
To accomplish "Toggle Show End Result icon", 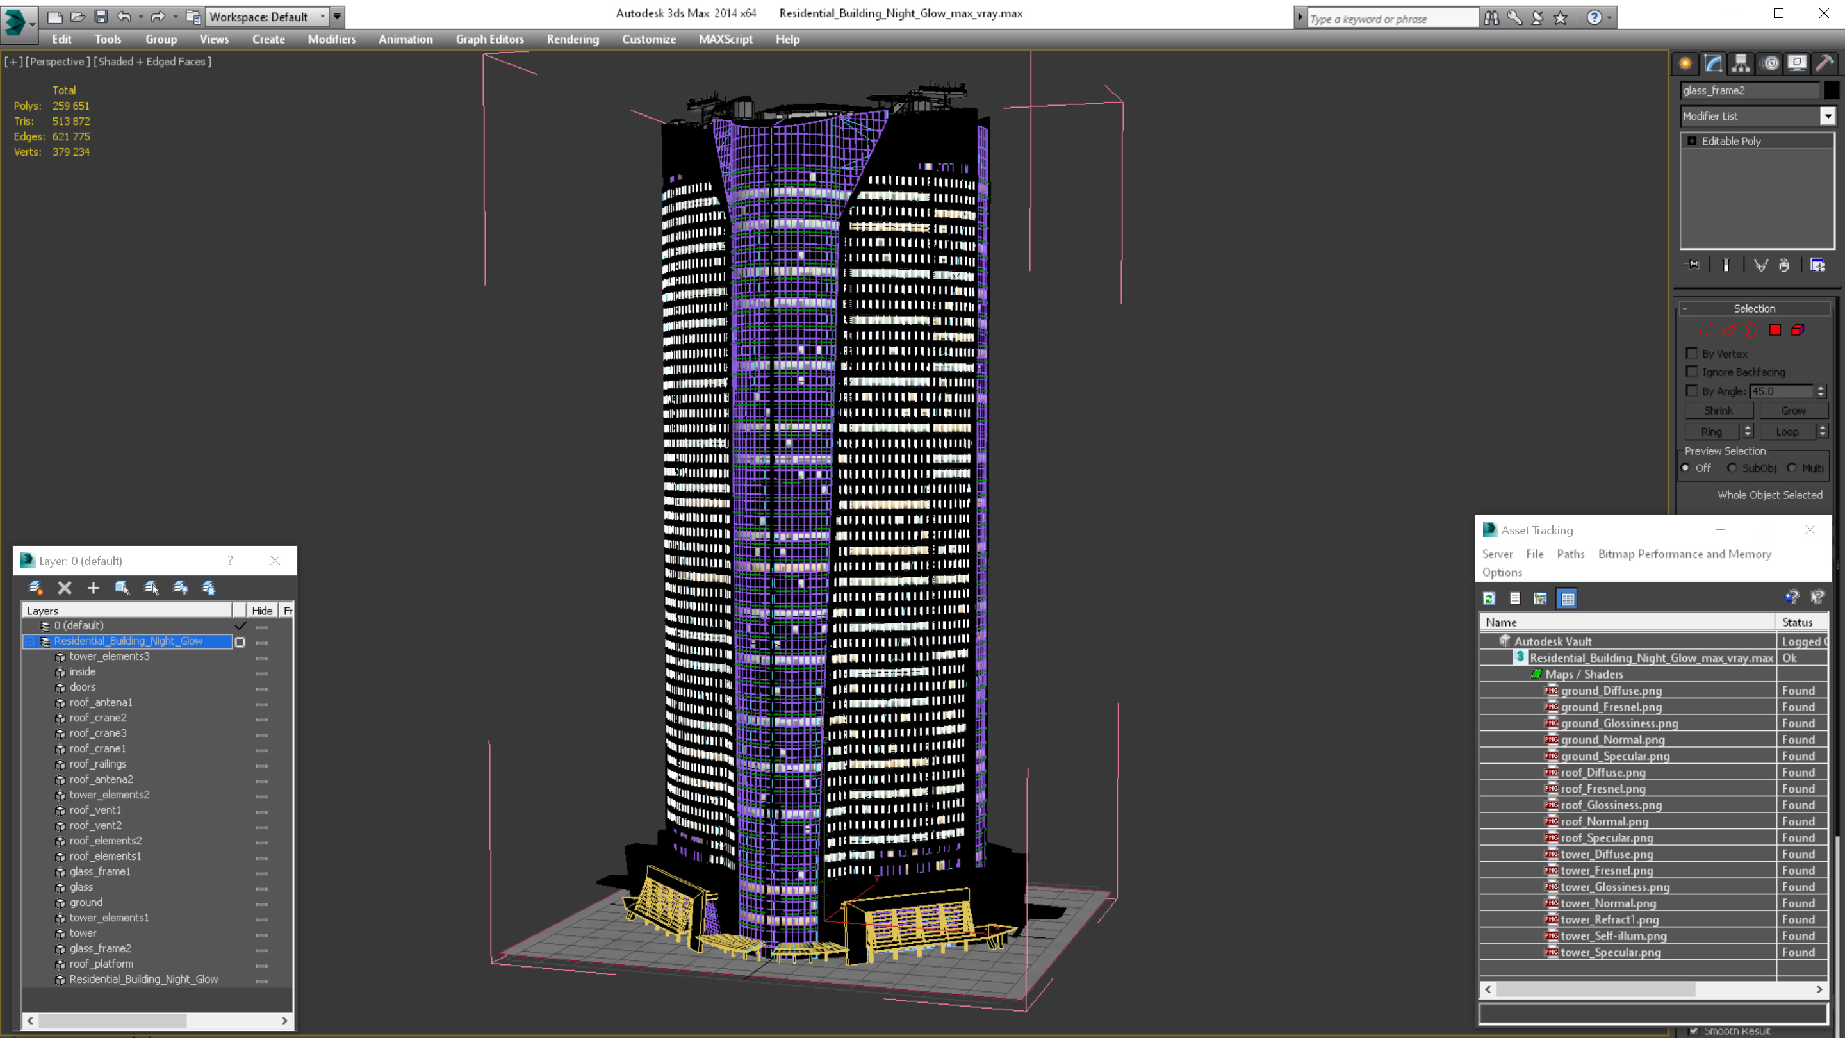I will click(1726, 265).
